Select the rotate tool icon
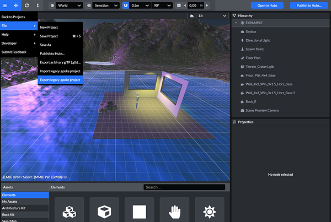The image size is (331, 222). (x=27, y=6)
